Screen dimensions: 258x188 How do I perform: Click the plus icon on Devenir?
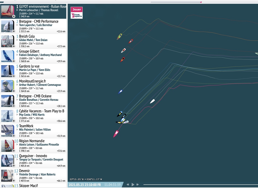(x=14, y=181)
